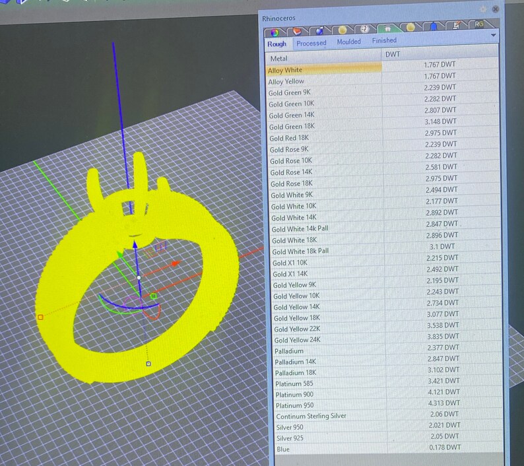Select the Alloy White row
This screenshot has width=524, height=466.
point(383,67)
